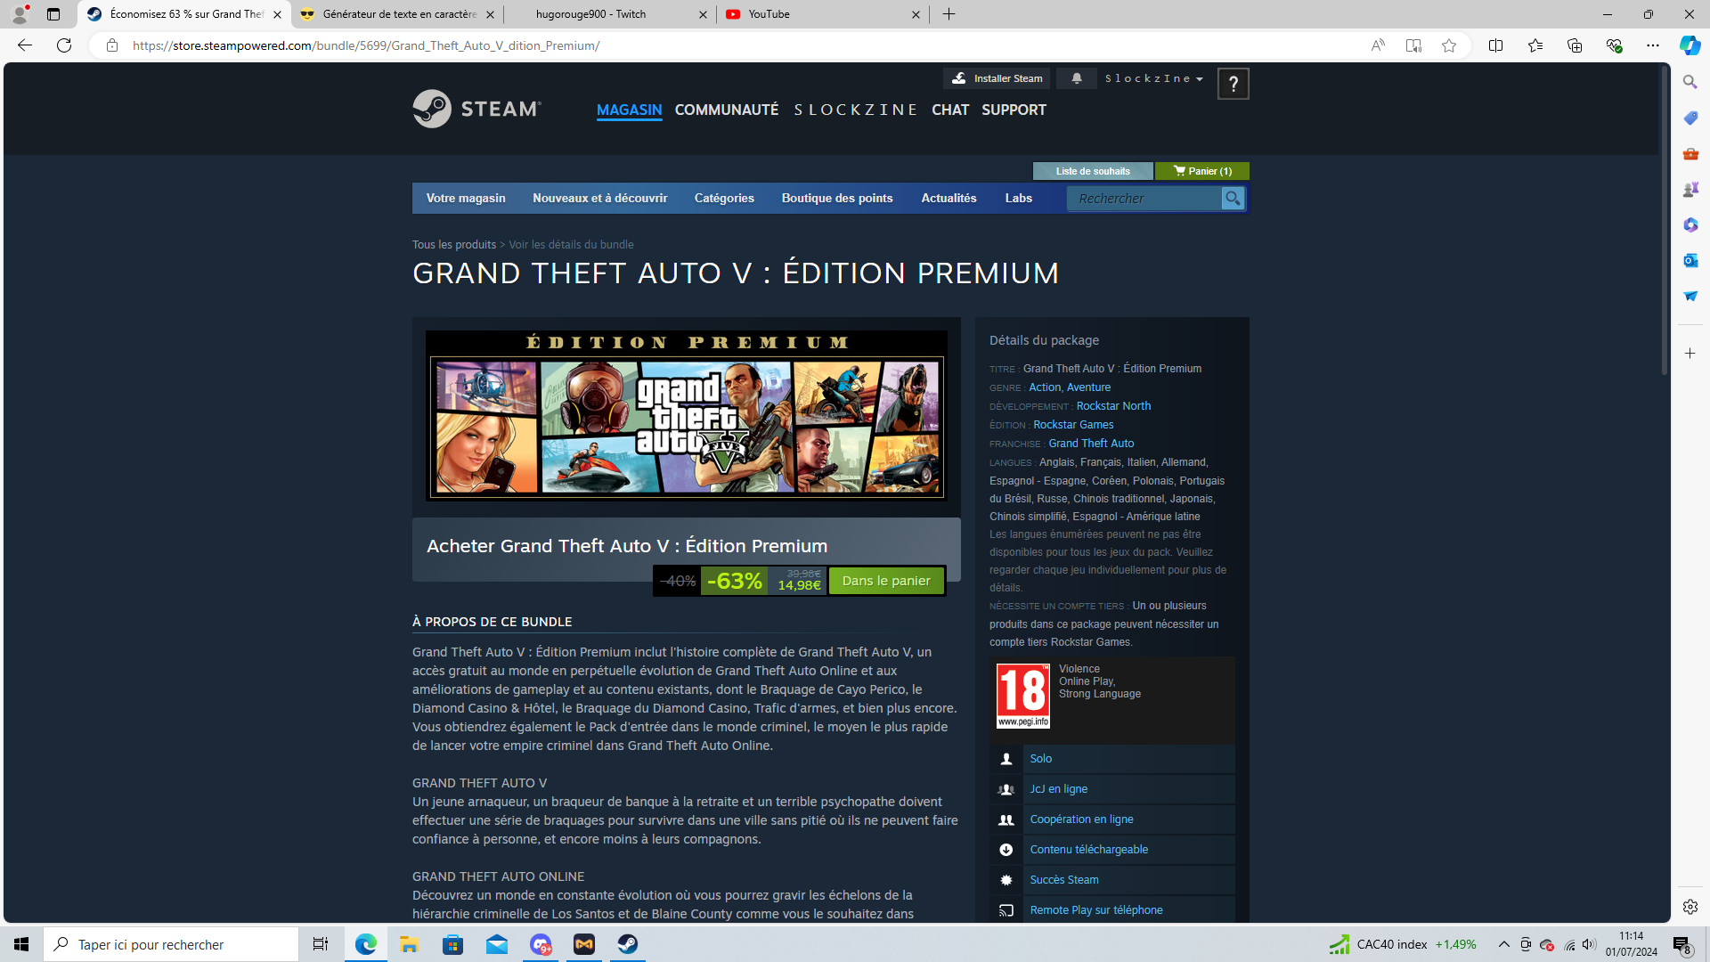Click the Steam logo
This screenshot has width=1710, height=962.
coord(476,109)
